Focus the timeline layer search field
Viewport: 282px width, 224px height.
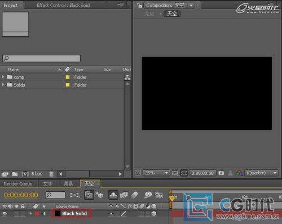(55, 195)
